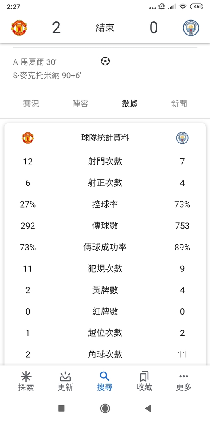Tap Android recent apps square button
The image size is (210, 421).
coord(62,408)
